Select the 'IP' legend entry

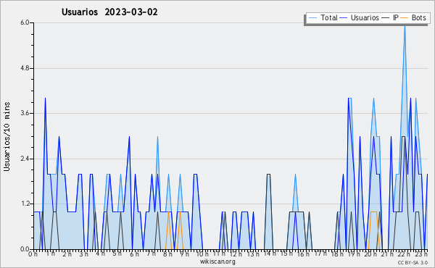[x=390, y=17]
